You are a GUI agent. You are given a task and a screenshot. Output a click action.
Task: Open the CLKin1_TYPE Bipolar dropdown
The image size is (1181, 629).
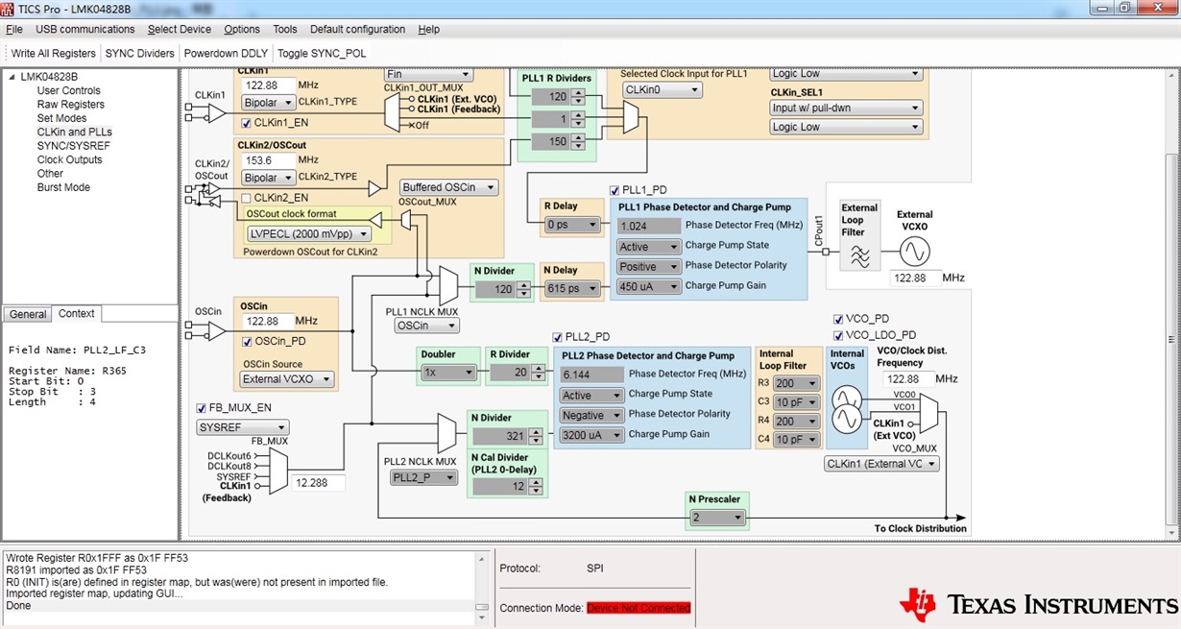point(268,101)
